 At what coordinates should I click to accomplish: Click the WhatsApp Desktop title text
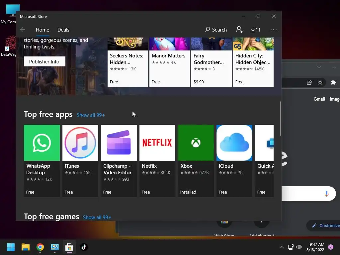coord(38,169)
